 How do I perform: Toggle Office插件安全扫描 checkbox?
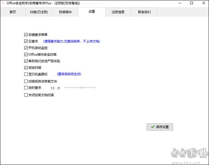(x=26, y=55)
